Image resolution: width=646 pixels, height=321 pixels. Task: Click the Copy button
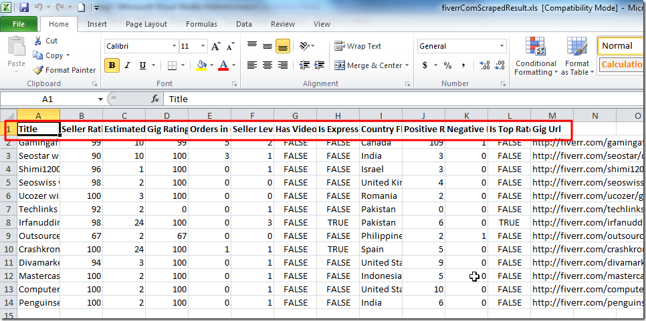pyautogui.click(x=51, y=55)
